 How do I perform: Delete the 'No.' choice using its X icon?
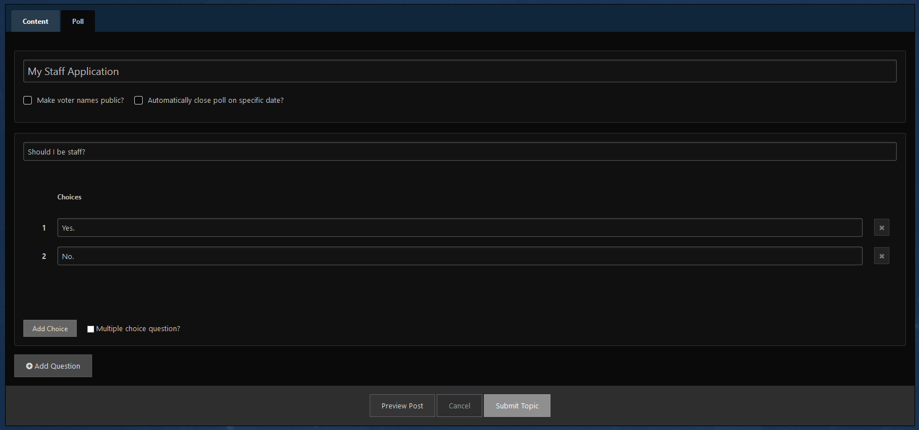tap(881, 256)
